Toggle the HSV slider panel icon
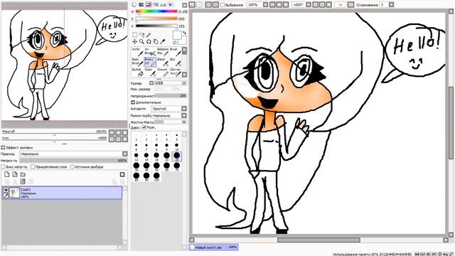 [x=149, y=5]
